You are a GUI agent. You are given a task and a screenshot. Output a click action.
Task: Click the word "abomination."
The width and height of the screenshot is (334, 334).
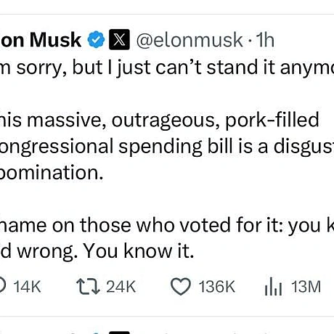[52, 173]
